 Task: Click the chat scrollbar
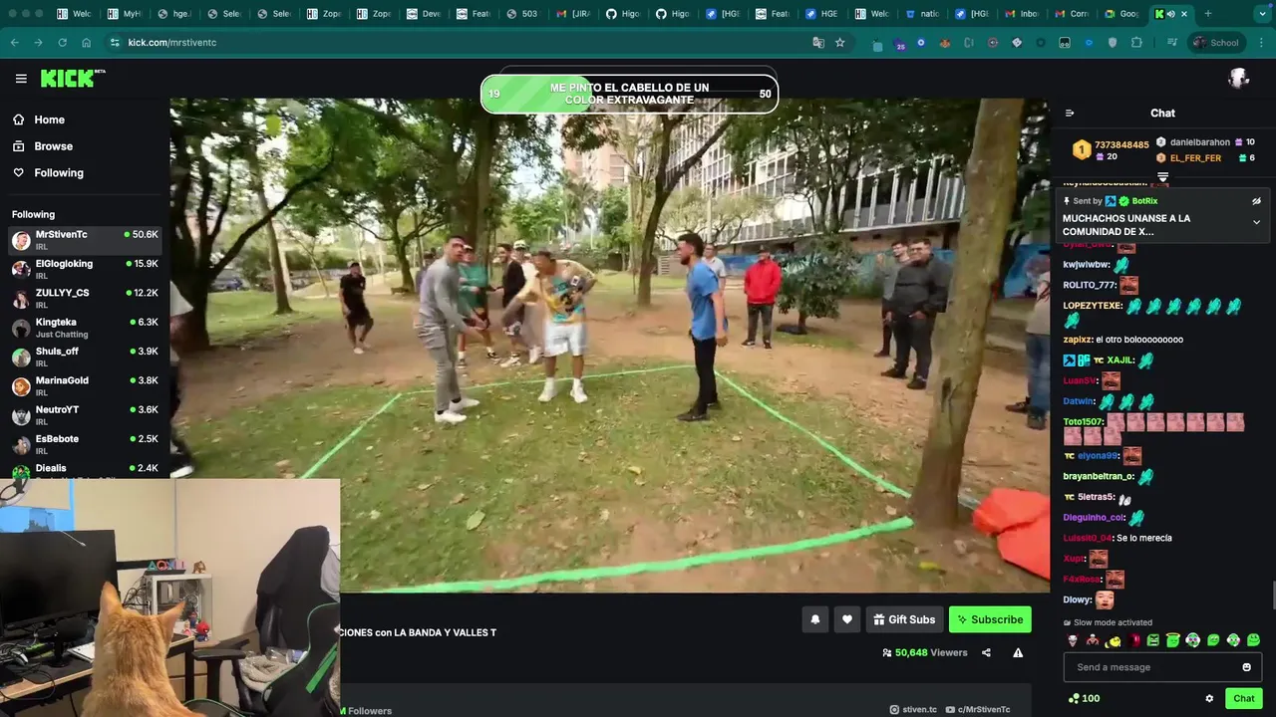pyautogui.click(x=1272, y=596)
